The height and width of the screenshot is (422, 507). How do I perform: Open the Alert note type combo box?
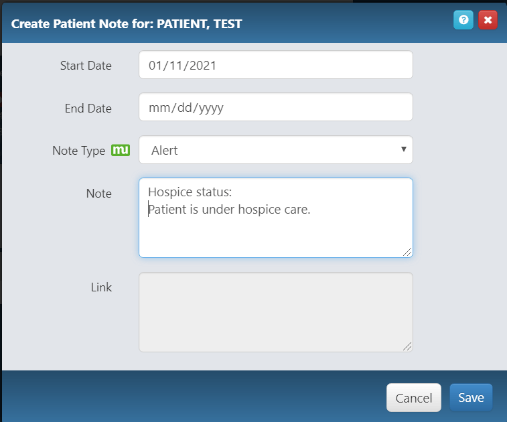[276, 150]
